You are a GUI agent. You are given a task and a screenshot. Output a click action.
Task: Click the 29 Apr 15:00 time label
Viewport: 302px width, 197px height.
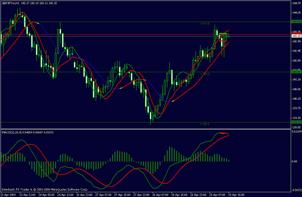(x=236, y=195)
